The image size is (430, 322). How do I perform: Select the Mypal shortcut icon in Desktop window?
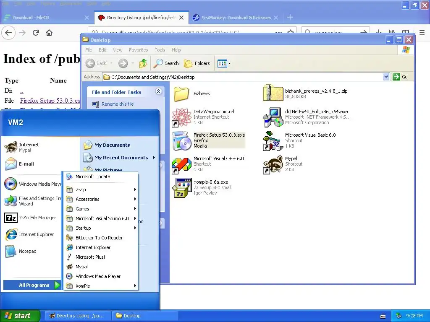click(273, 164)
